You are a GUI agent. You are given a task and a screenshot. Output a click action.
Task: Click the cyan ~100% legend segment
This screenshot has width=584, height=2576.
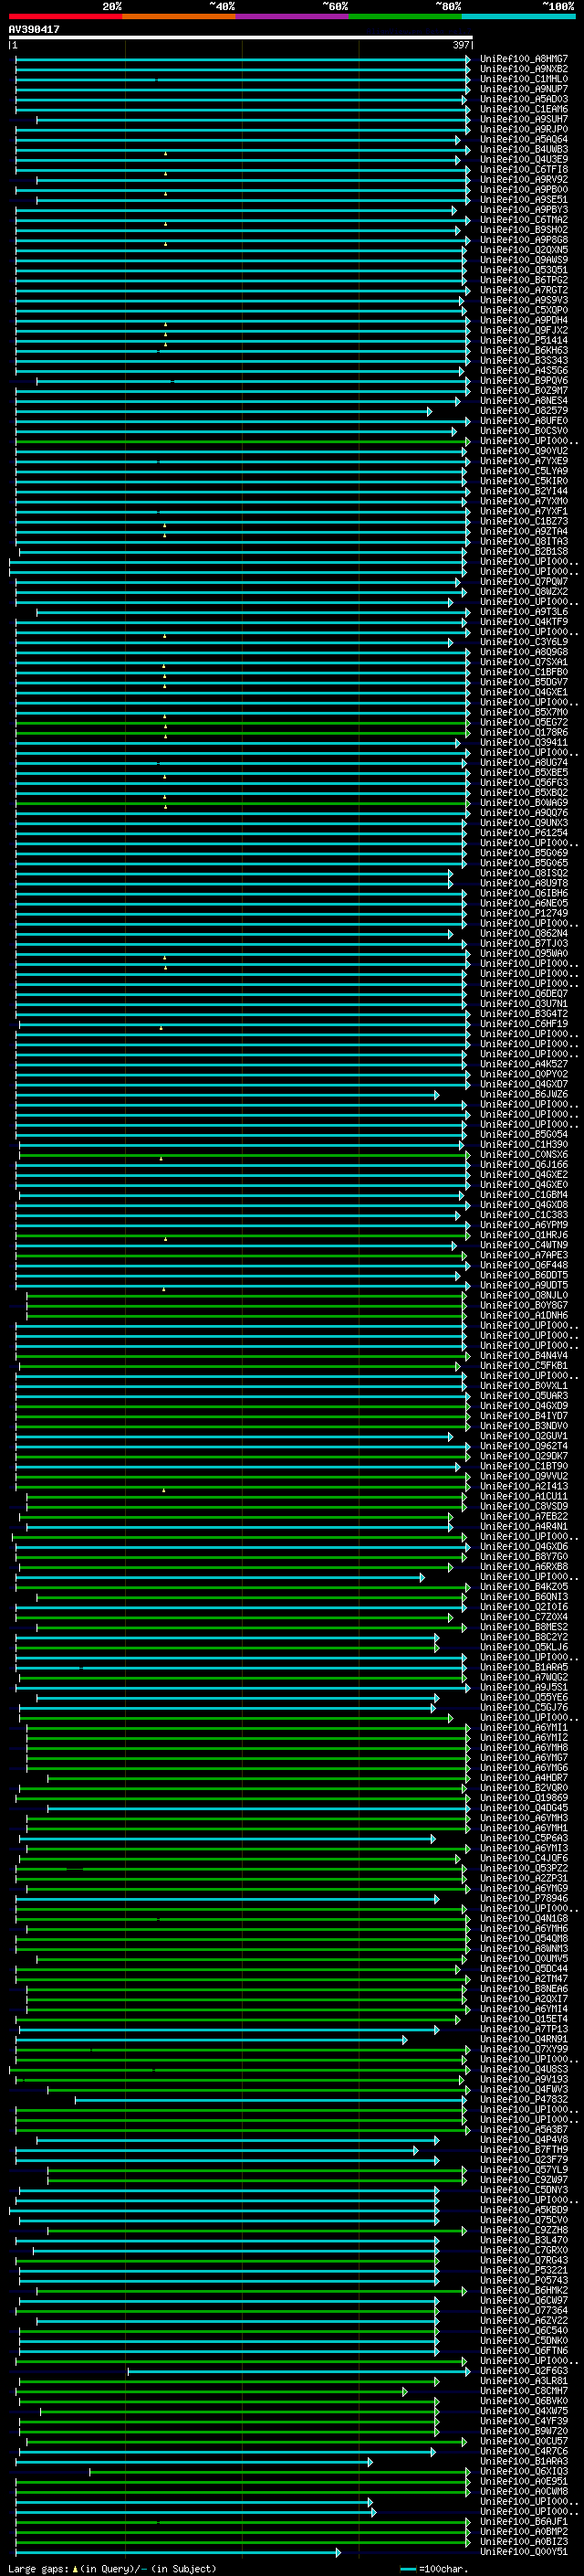coord(518,16)
